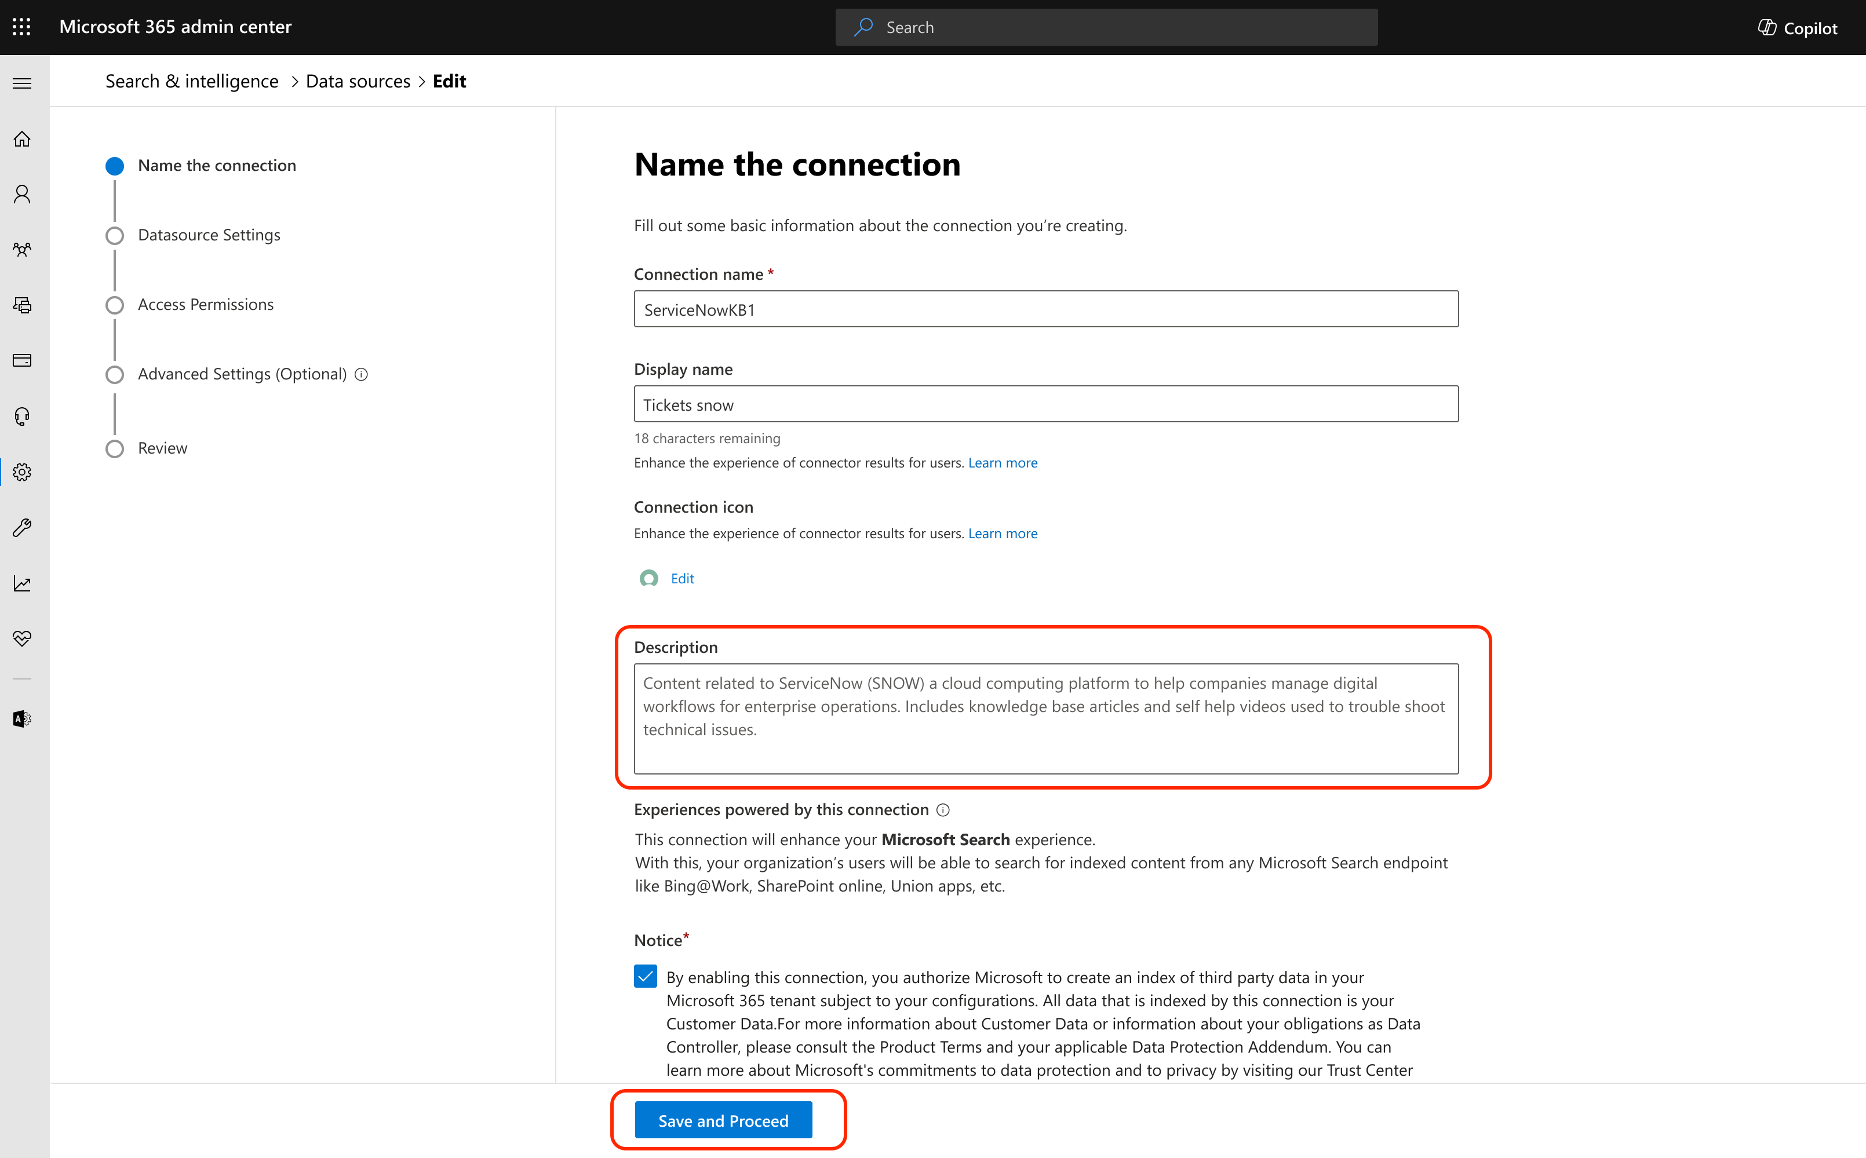The width and height of the screenshot is (1866, 1158).
Task: Click the trending/reports icon in sidebar
Action: [x=25, y=583]
